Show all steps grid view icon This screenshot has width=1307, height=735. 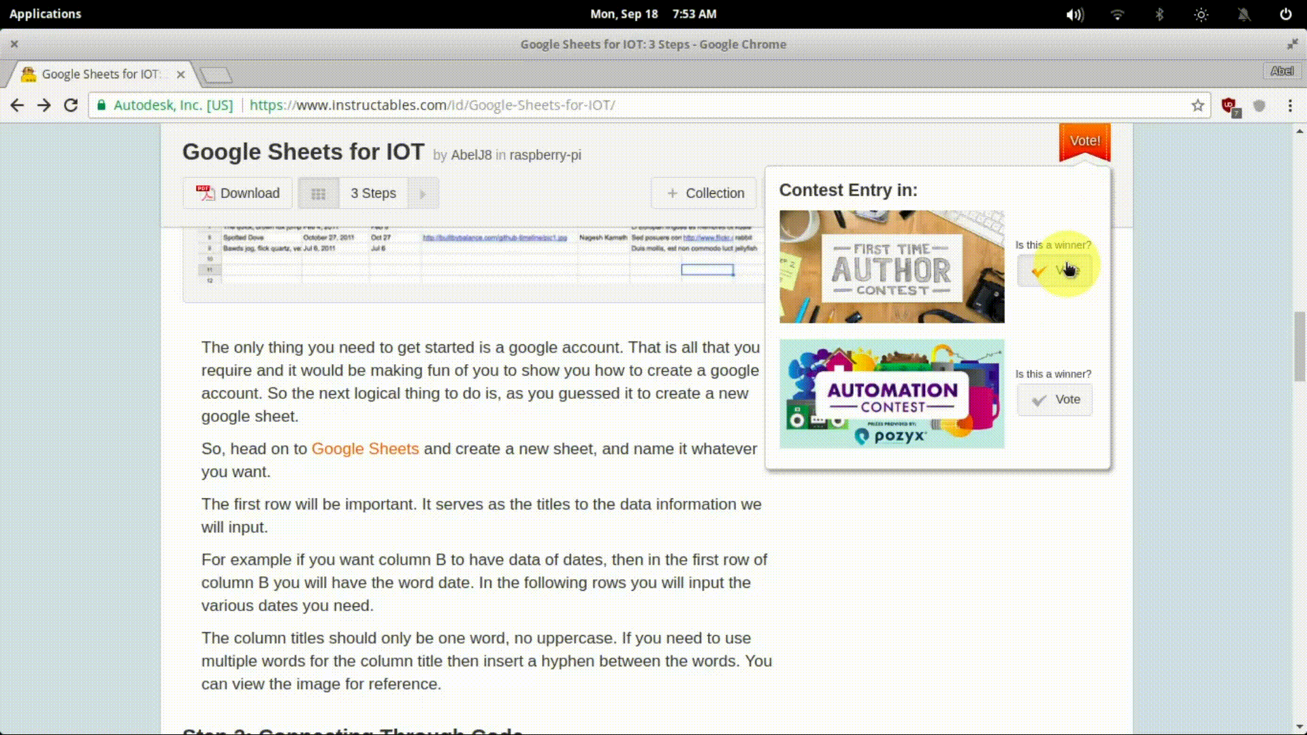(318, 193)
